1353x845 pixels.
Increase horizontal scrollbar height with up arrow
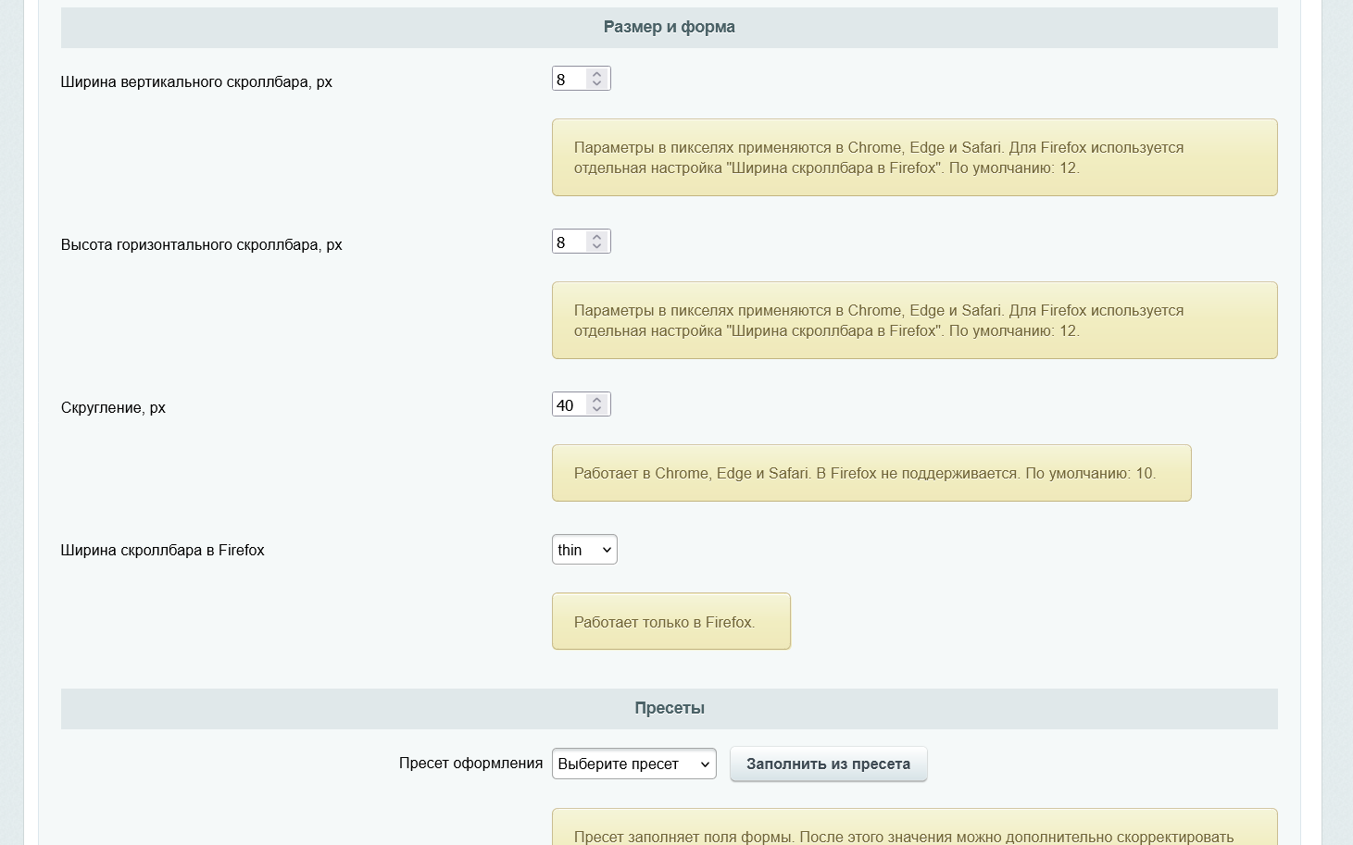click(x=597, y=237)
